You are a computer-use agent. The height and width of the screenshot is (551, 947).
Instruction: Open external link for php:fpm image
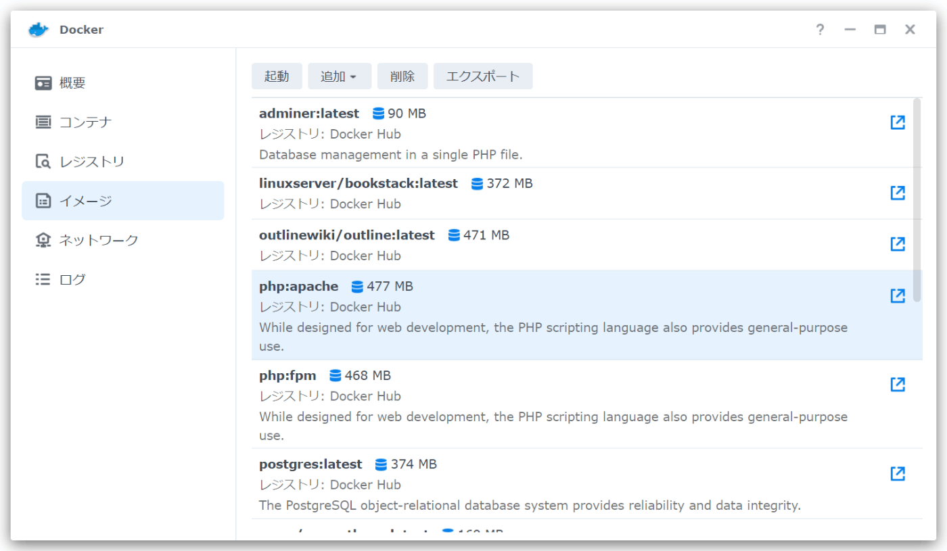pos(898,385)
